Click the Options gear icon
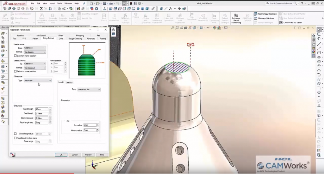The width and height of the screenshot is (324, 174). 140,3
